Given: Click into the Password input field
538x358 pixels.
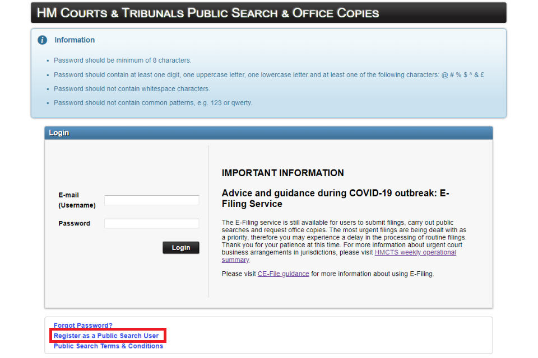Looking at the screenshot, I should [x=151, y=224].
